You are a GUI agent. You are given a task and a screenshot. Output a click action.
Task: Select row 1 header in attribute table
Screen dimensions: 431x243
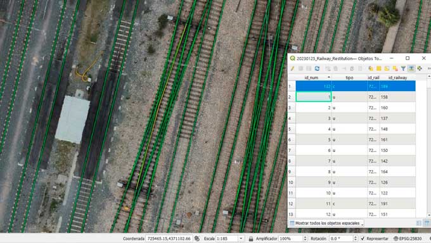tap(292, 86)
